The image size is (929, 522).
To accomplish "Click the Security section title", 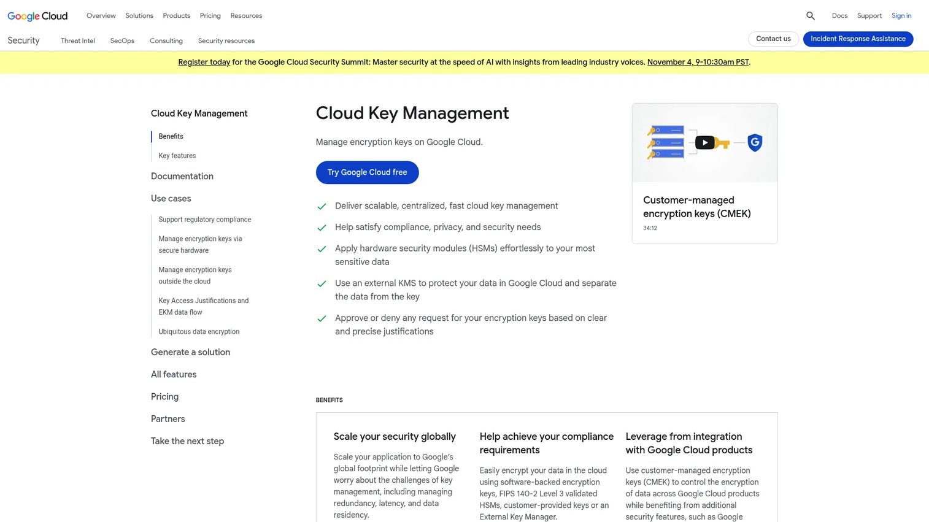I will pyautogui.click(x=23, y=40).
